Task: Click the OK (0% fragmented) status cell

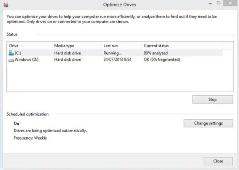Action: click(x=162, y=59)
